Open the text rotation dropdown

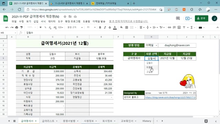pyautogui.click(x=162, y=28)
